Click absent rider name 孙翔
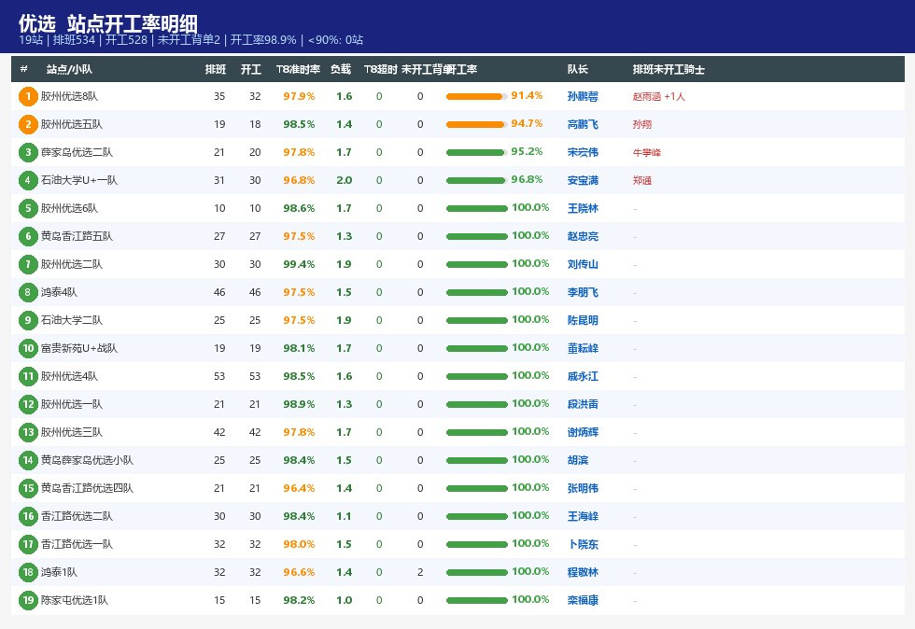The height and width of the screenshot is (629, 915). tap(642, 124)
